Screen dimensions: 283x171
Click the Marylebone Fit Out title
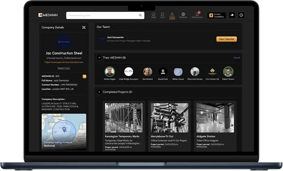[162, 136]
